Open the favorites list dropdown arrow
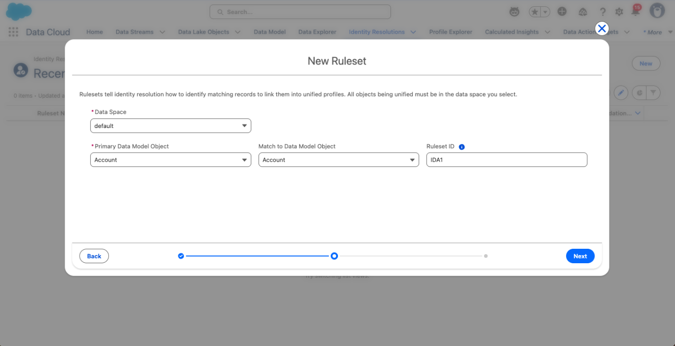 click(x=545, y=12)
